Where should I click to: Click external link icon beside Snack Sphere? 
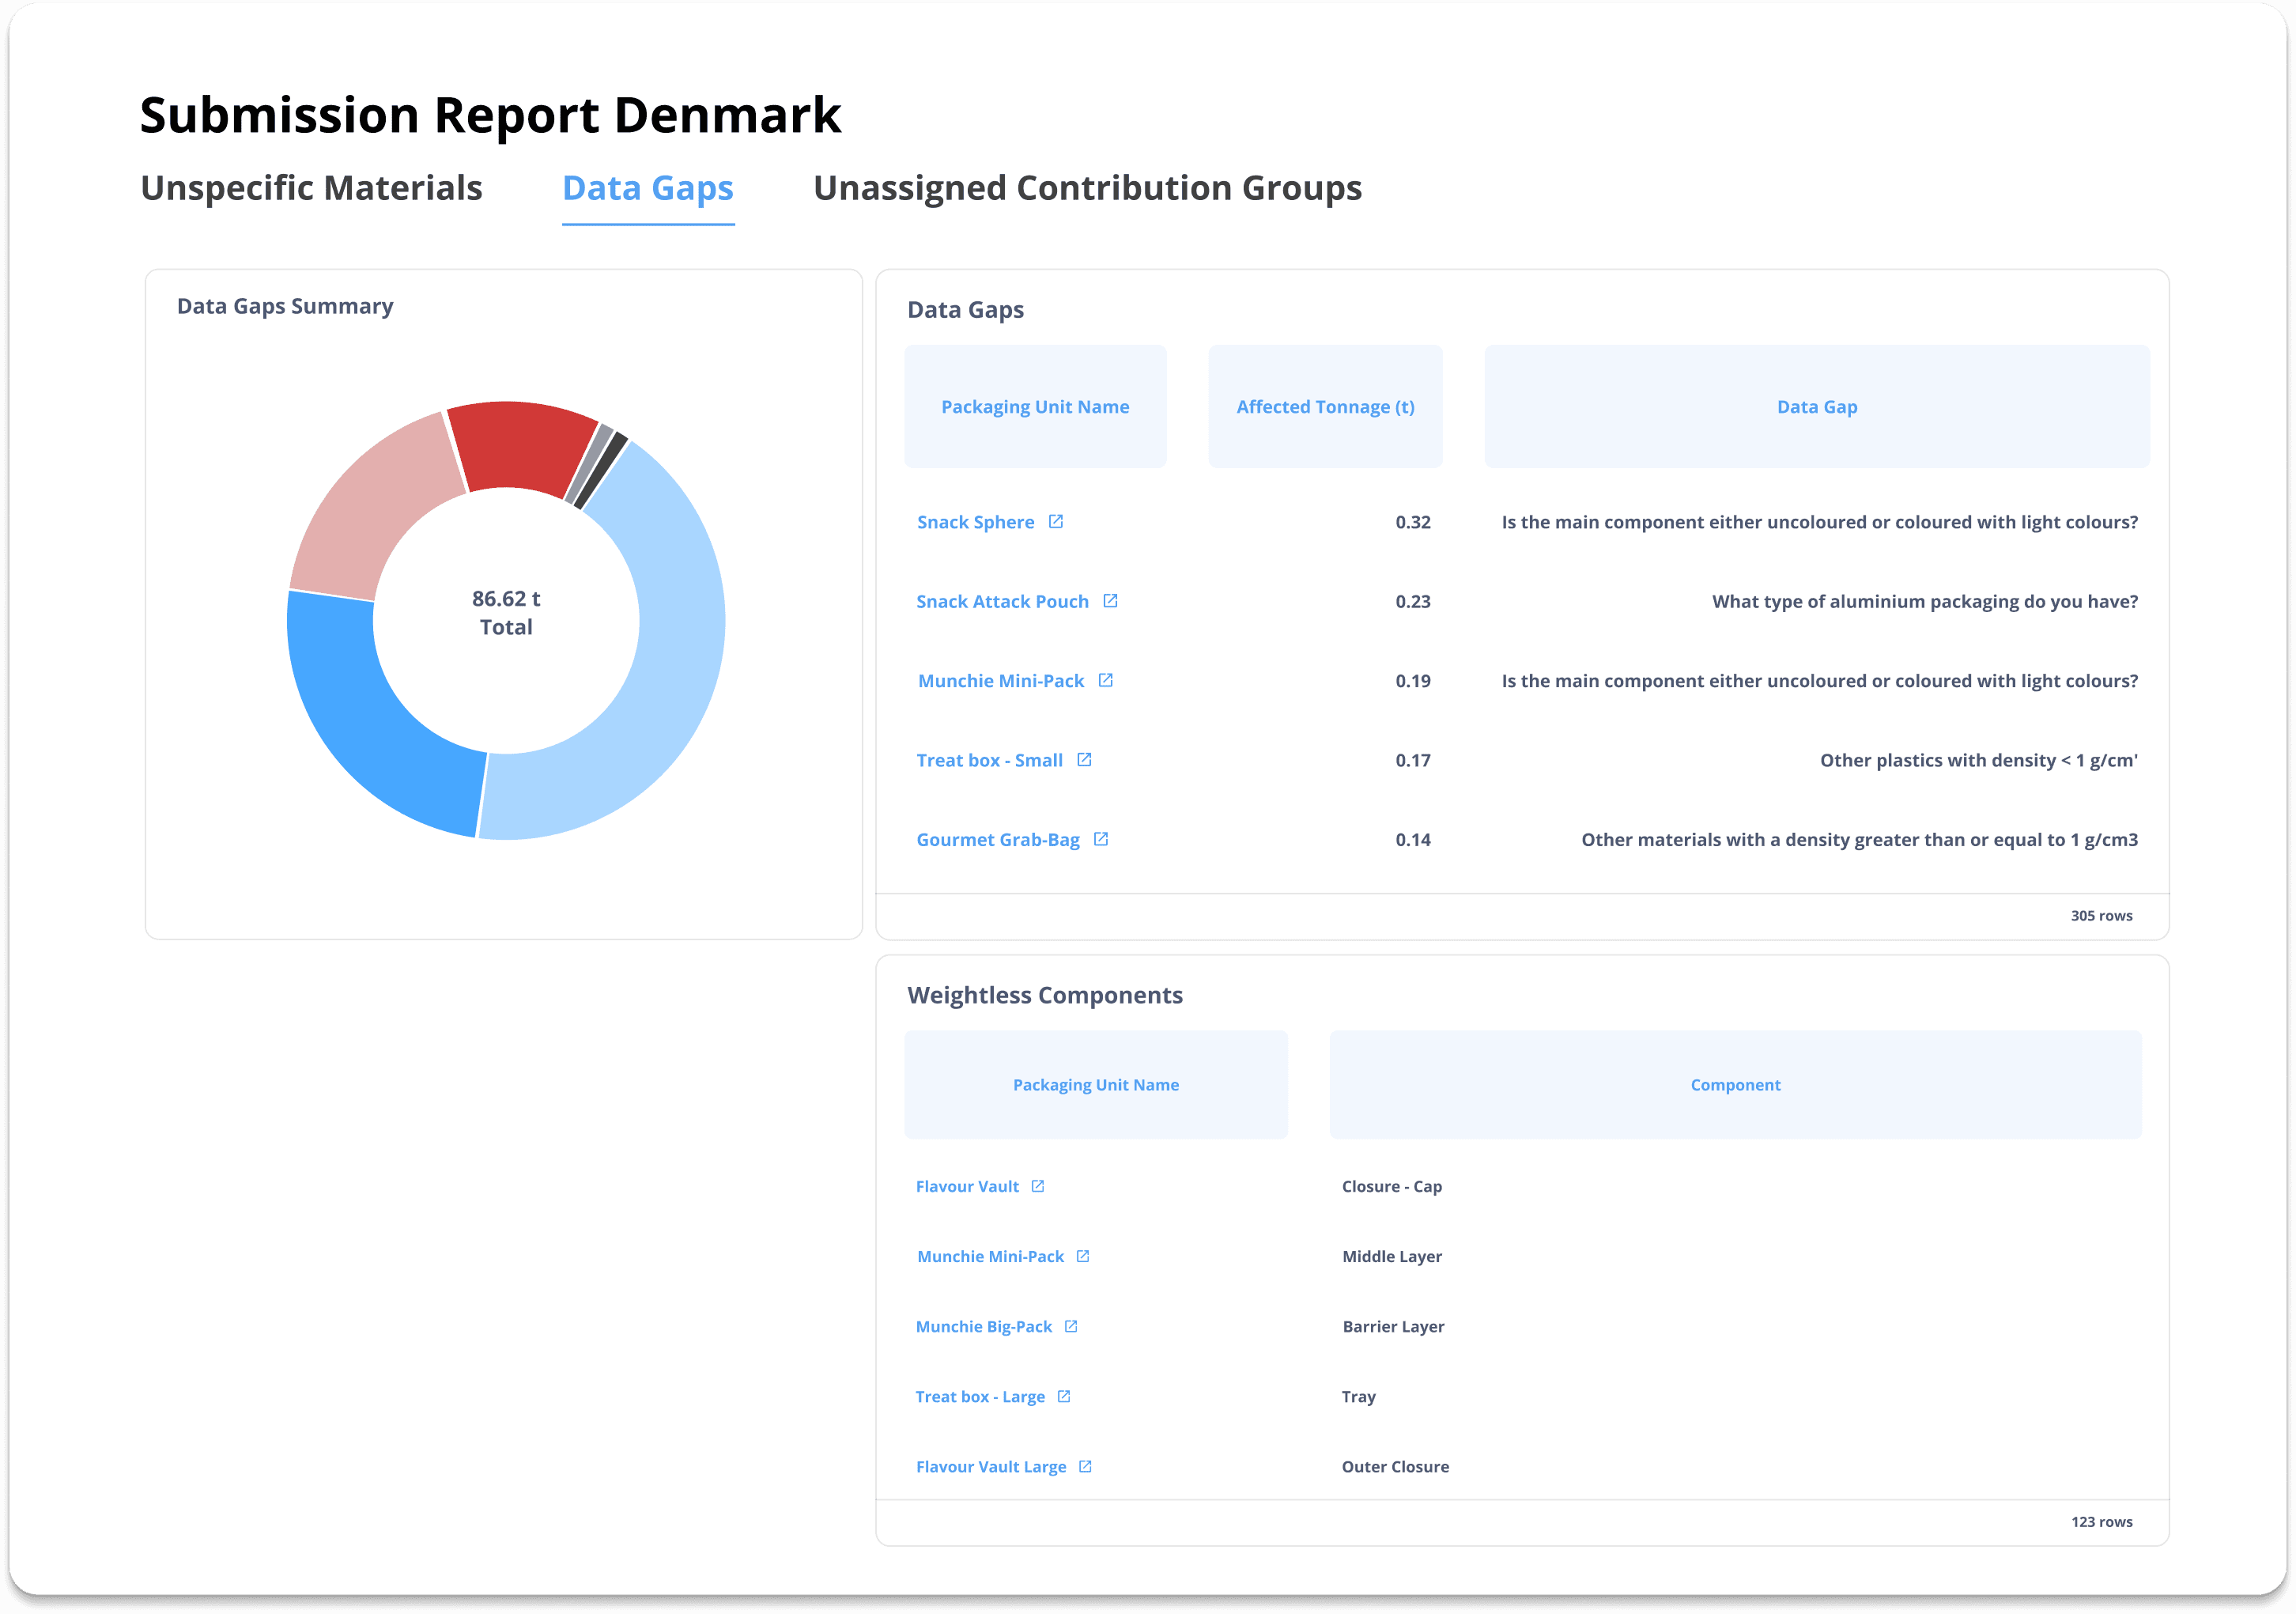(1055, 521)
